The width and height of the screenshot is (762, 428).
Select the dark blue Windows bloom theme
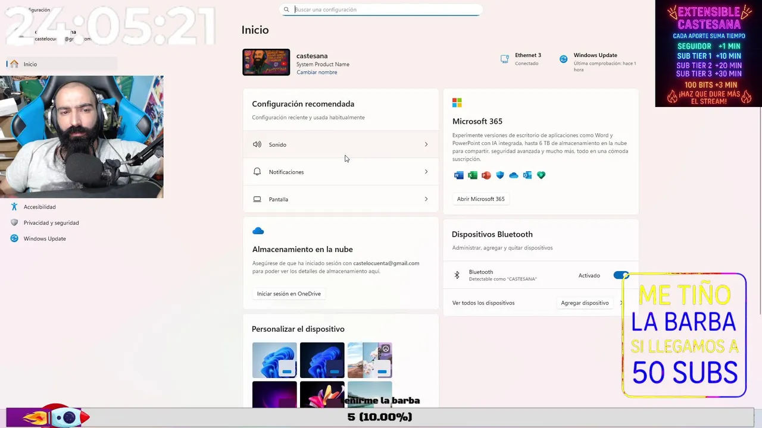pos(322,360)
